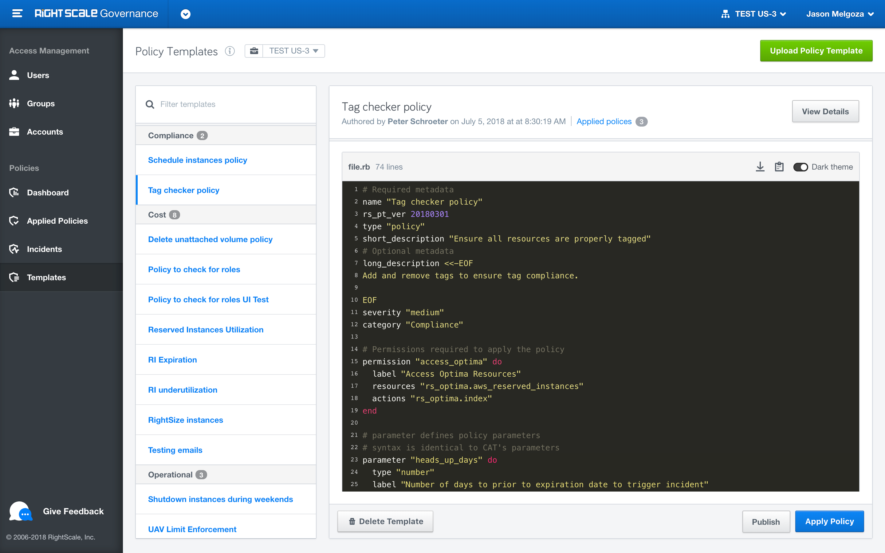The image size is (885, 553).
Task: Toggle the Dark theme switch
Action: pos(800,167)
